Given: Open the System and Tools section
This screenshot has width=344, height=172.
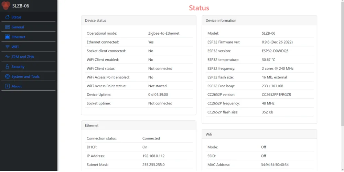Looking at the screenshot, I should pyautogui.click(x=25, y=77).
